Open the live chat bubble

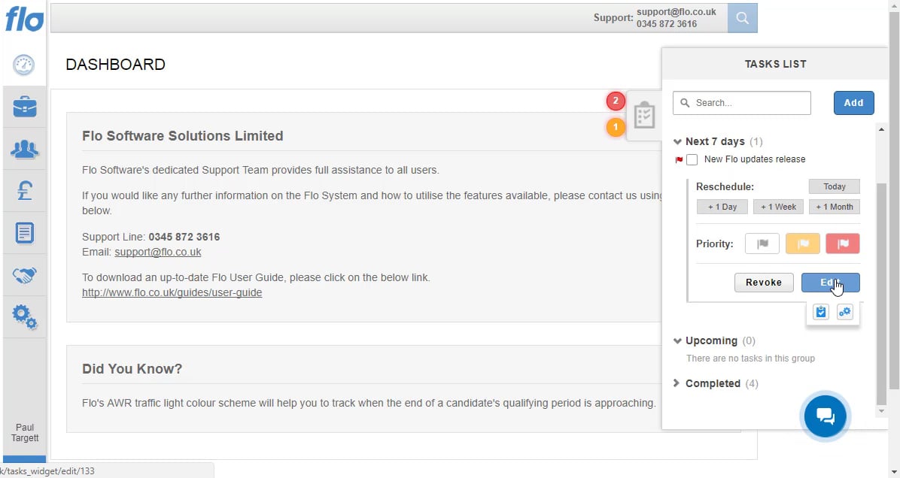[x=825, y=416]
